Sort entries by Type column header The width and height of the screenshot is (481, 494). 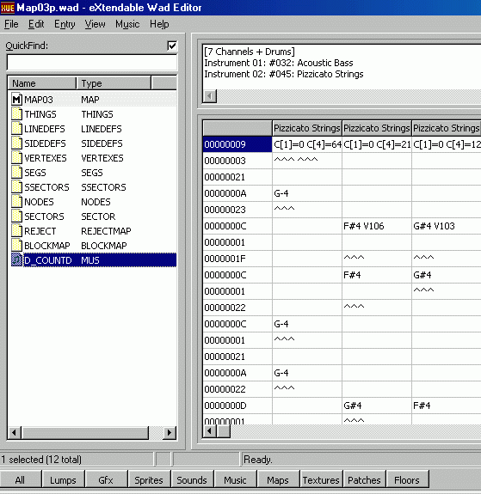tap(114, 83)
